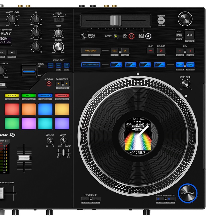This screenshot has height=216, width=216.
Task: Click the MASTER LEVEL knob
Action: click(x=12, y=19)
